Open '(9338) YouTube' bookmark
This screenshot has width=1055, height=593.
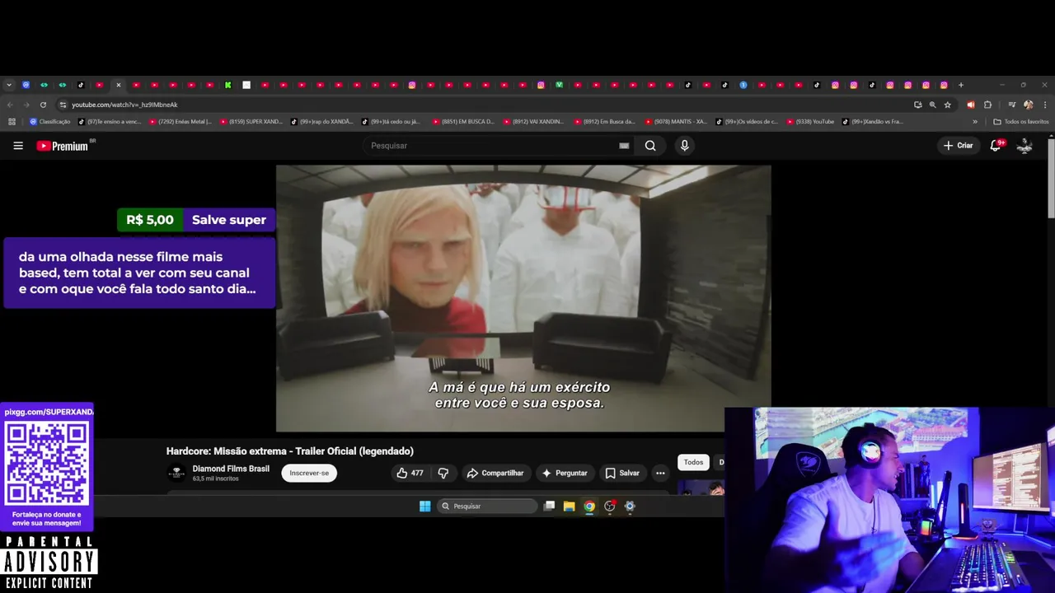click(810, 121)
